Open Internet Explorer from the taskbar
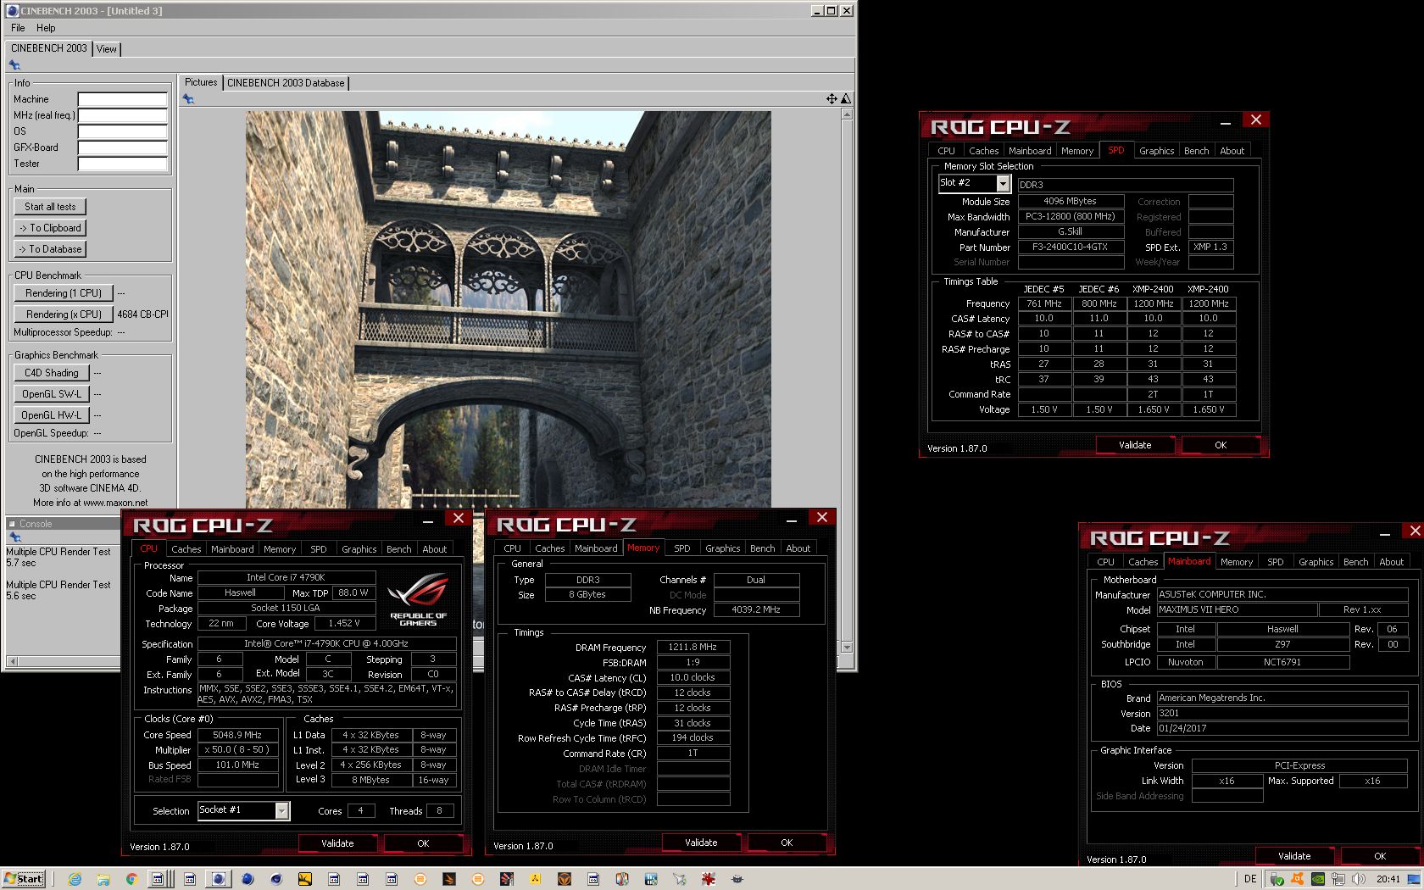1424x890 pixels. coord(75,879)
